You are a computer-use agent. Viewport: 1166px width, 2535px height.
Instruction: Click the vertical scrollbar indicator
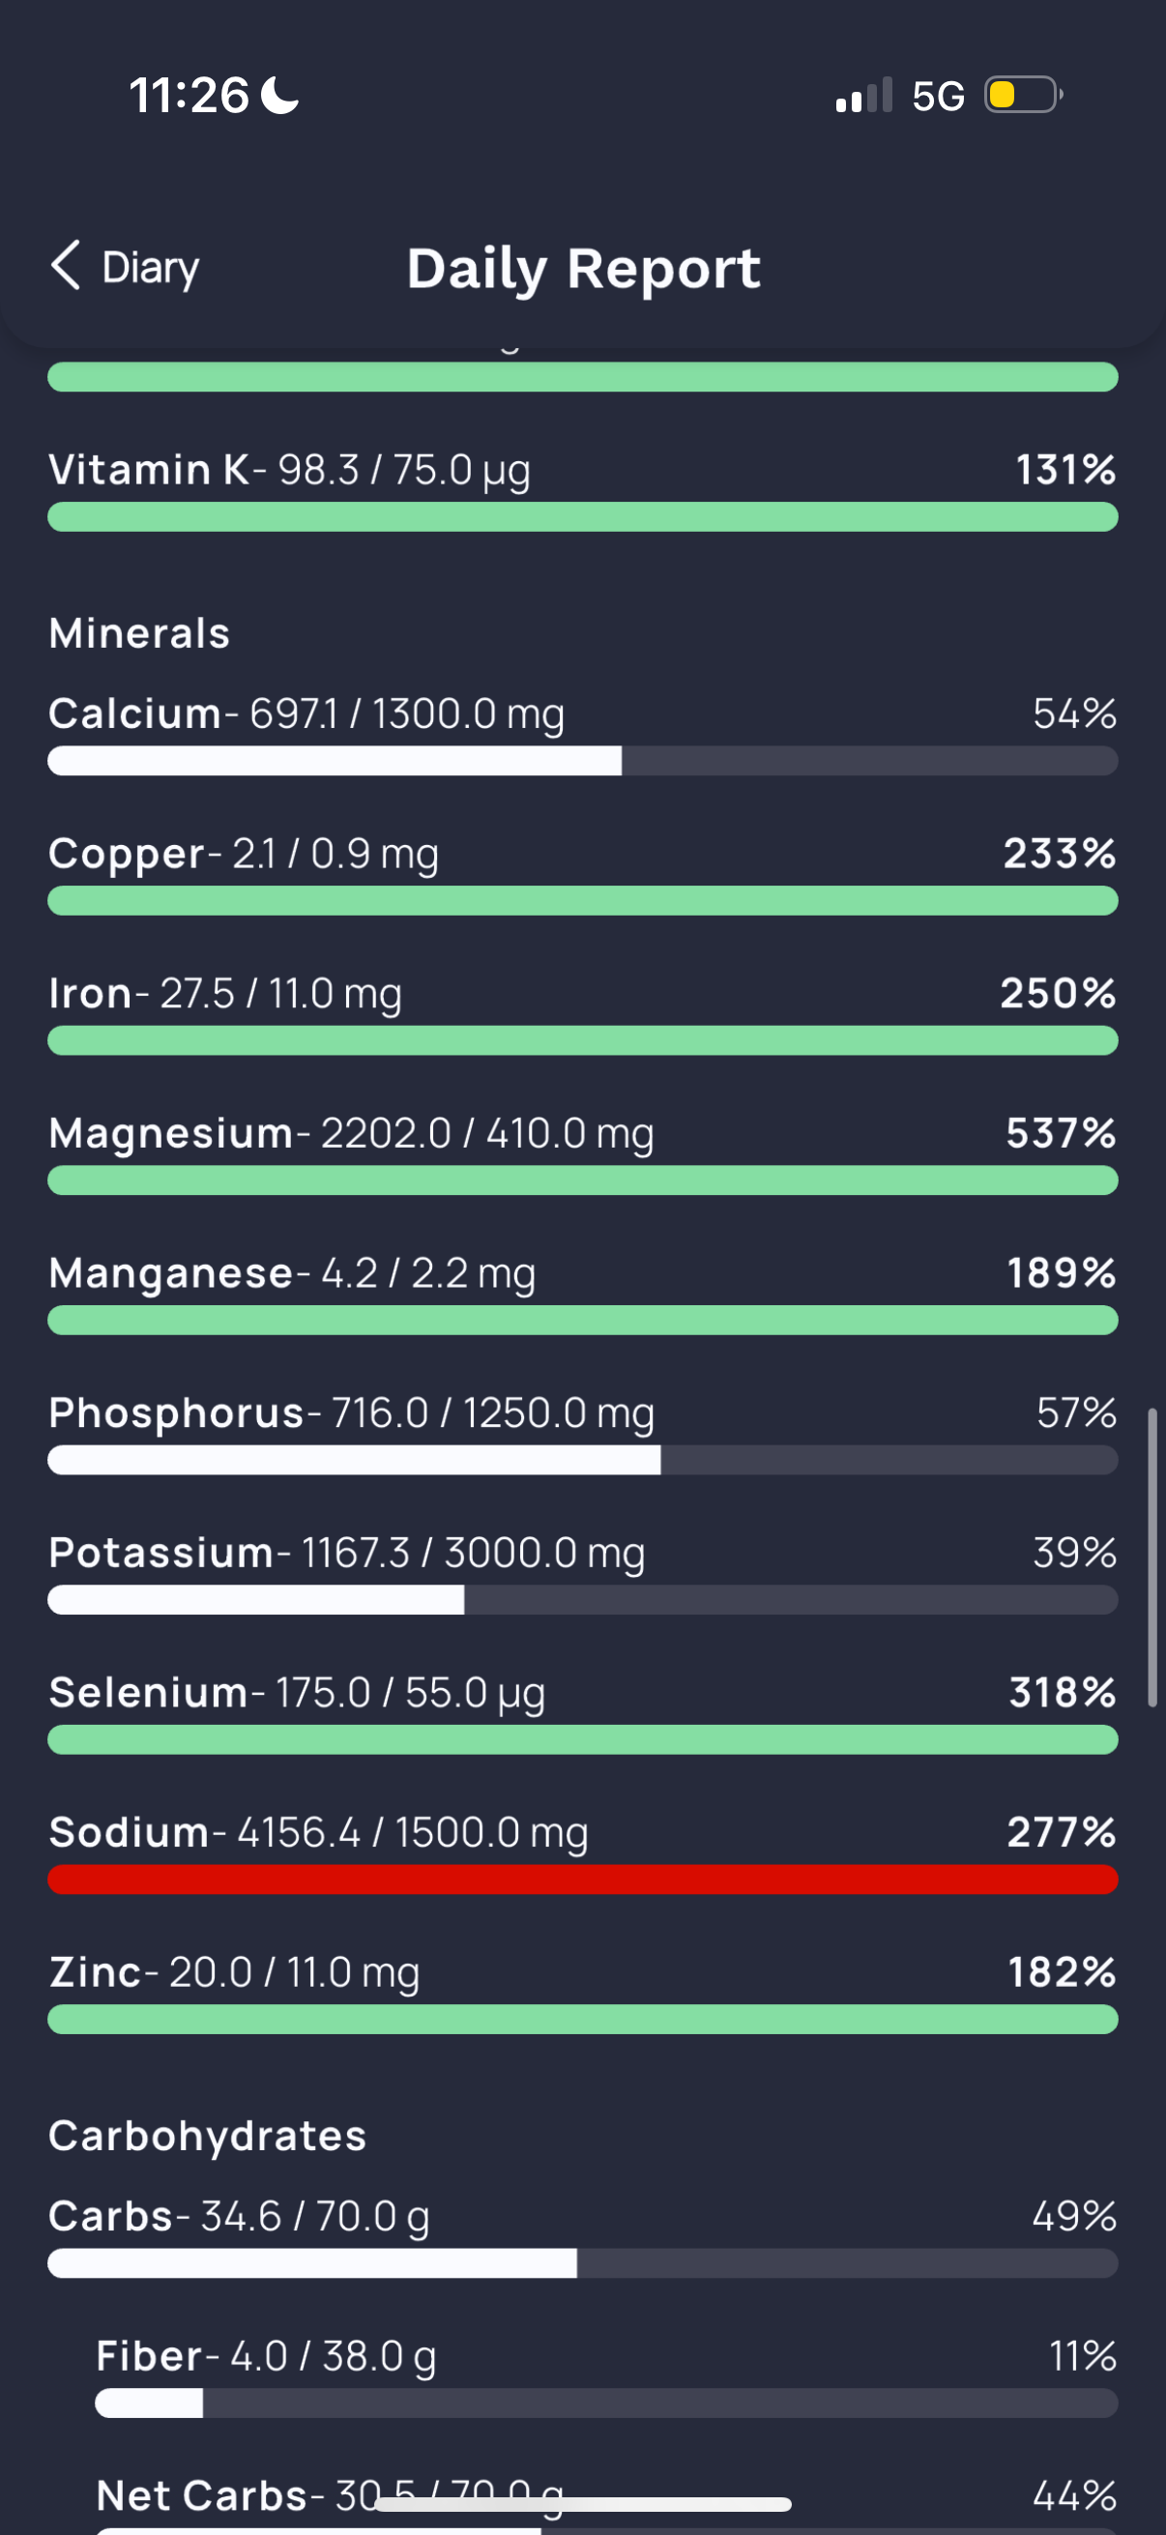click(1151, 1557)
